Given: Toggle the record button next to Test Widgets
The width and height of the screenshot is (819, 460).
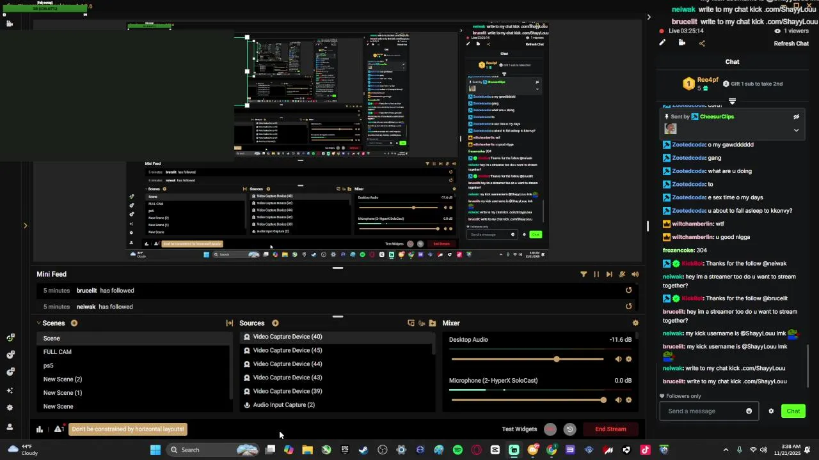Looking at the screenshot, I should 550,429.
